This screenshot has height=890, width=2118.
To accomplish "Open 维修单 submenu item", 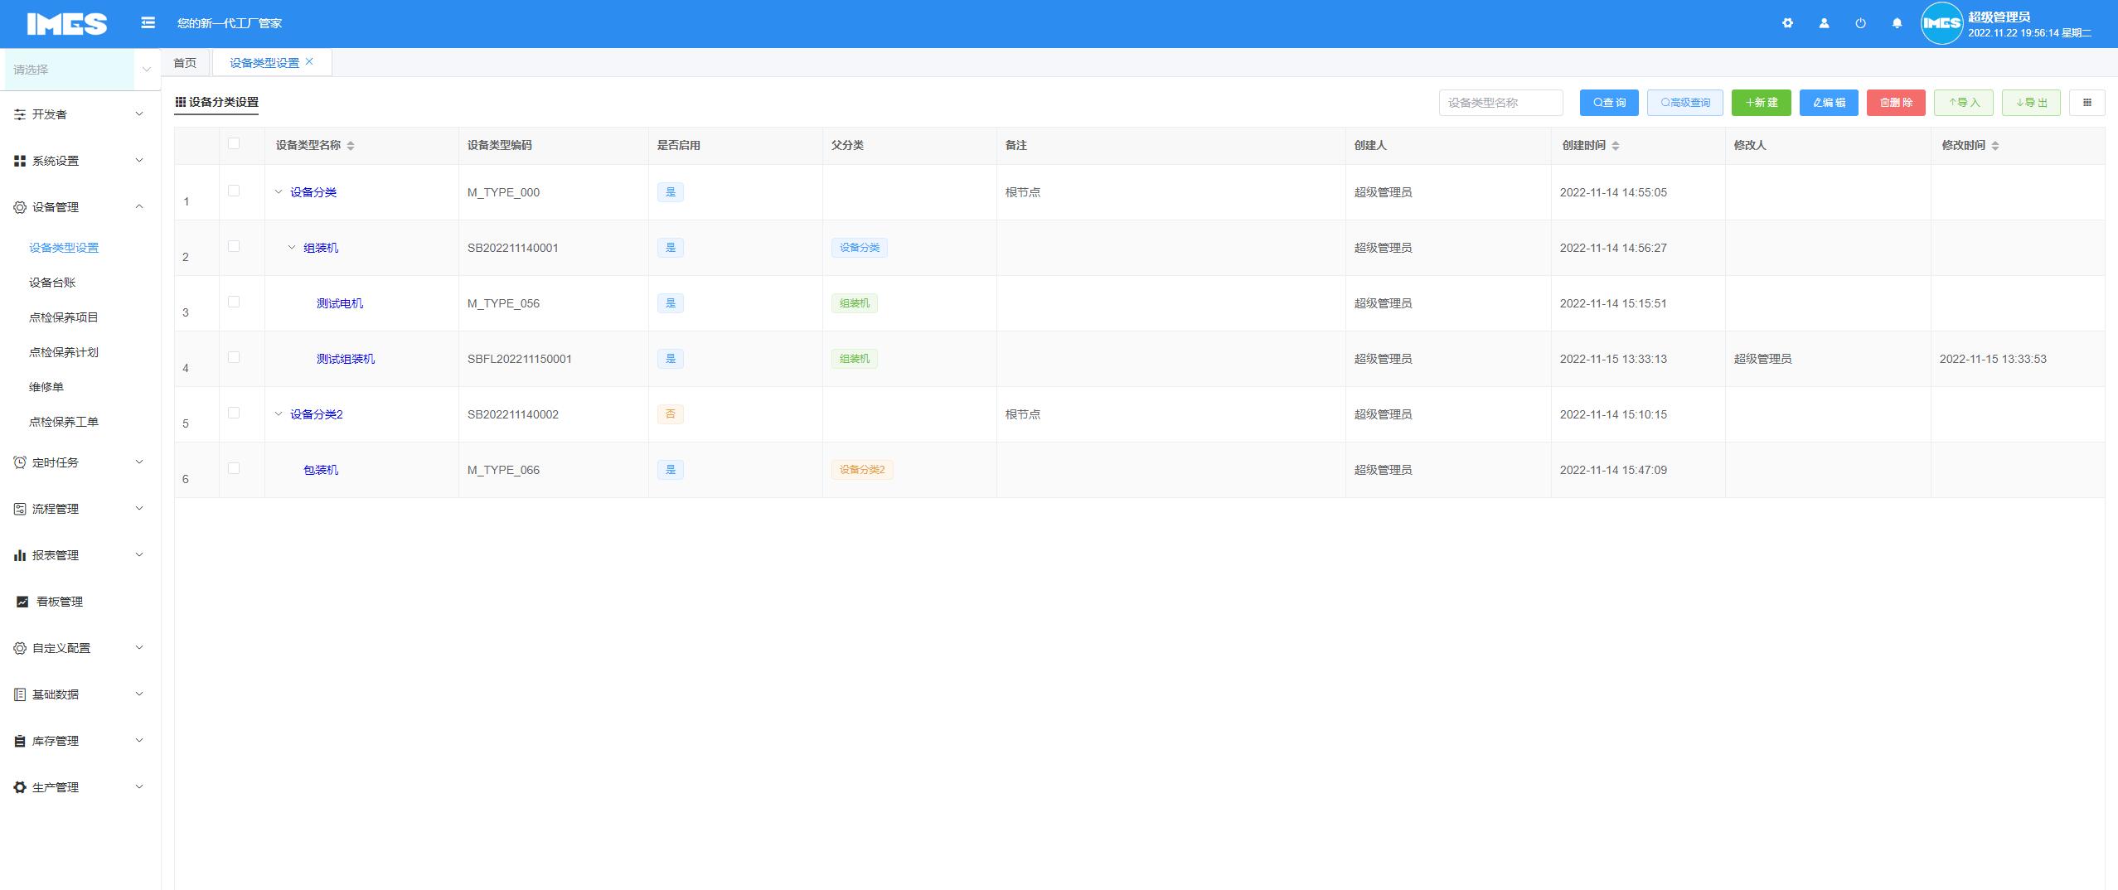I will point(46,387).
